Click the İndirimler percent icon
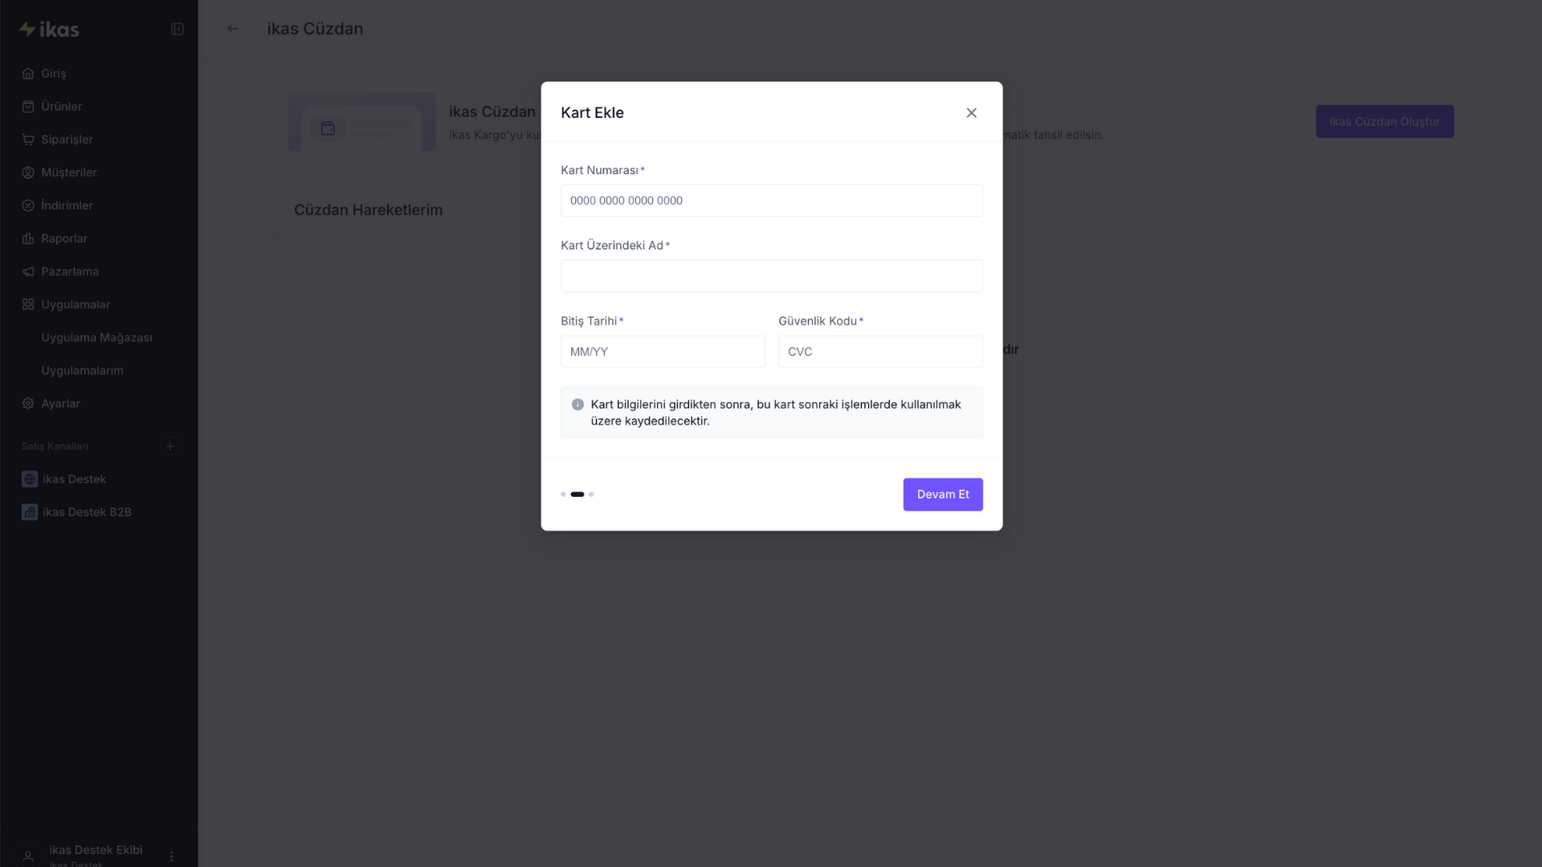 click(28, 206)
